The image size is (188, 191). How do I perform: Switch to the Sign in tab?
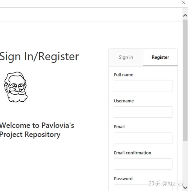tap(126, 57)
